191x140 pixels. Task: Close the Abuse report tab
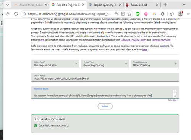[x=157, y=5]
